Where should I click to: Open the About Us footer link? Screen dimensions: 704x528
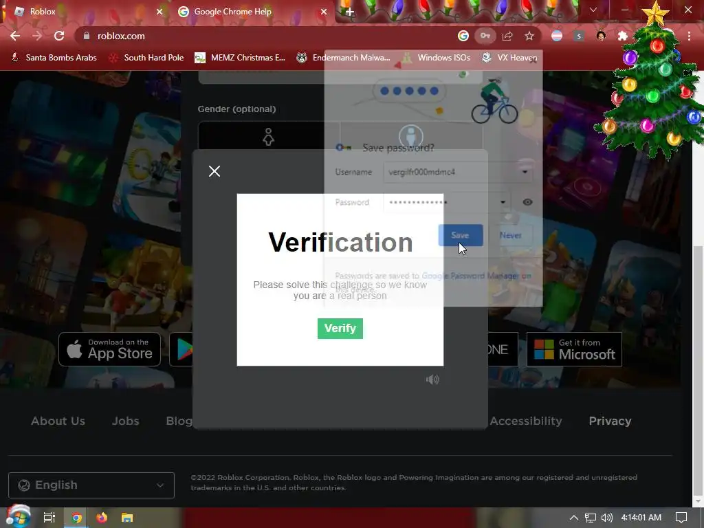click(58, 421)
